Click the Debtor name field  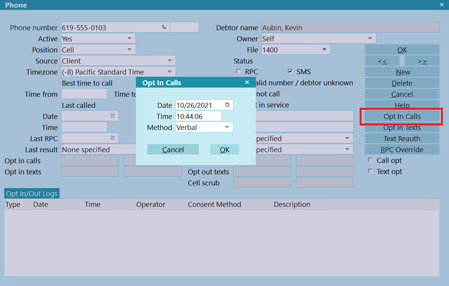(x=350, y=27)
